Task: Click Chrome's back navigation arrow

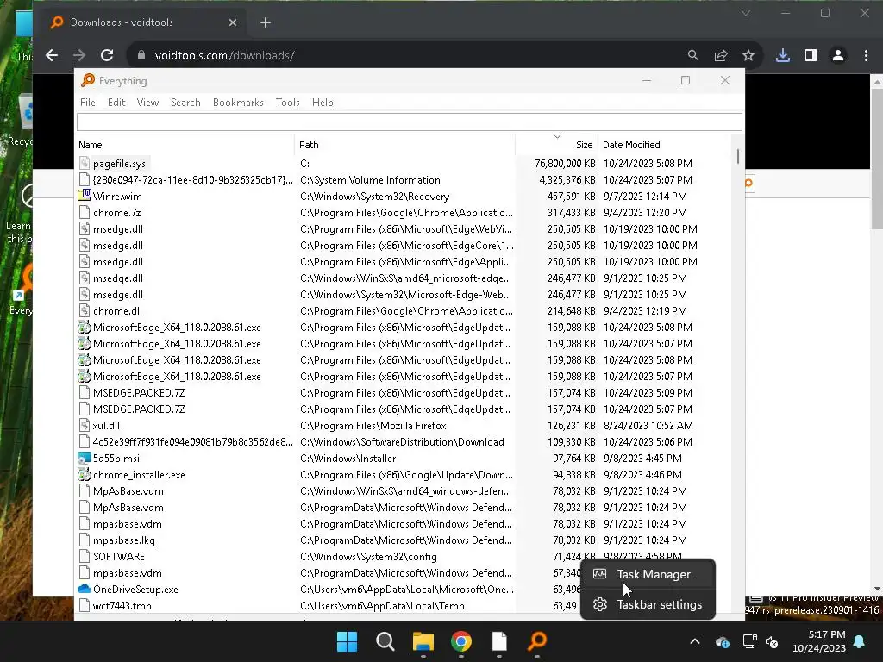Action: pyautogui.click(x=52, y=55)
